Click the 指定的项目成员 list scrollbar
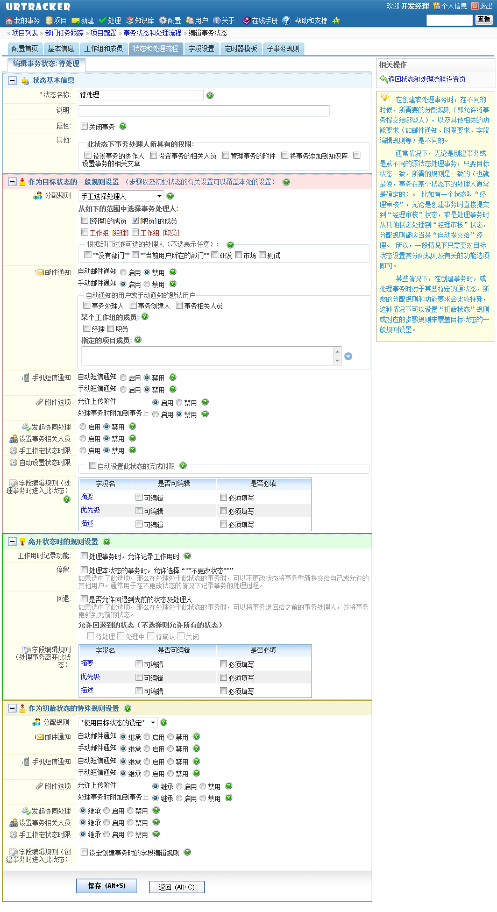Screen dimensions: 497x912 (x=338, y=356)
